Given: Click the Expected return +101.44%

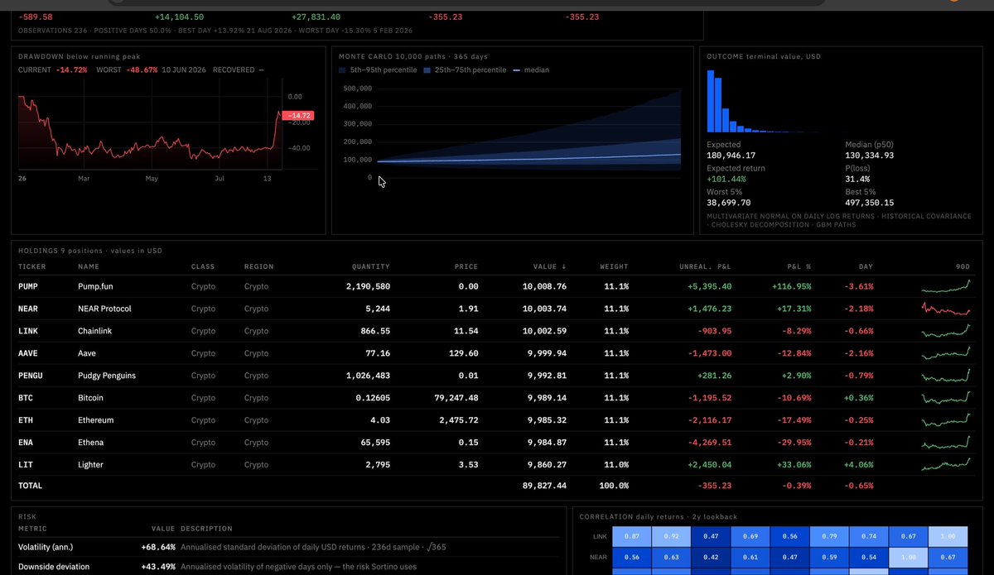Looking at the screenshot, I should pos(726,179).
